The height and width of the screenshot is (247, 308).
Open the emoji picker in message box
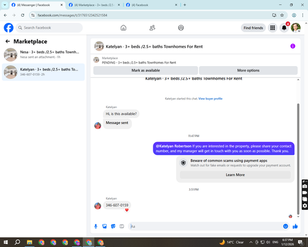coord(285,227)
